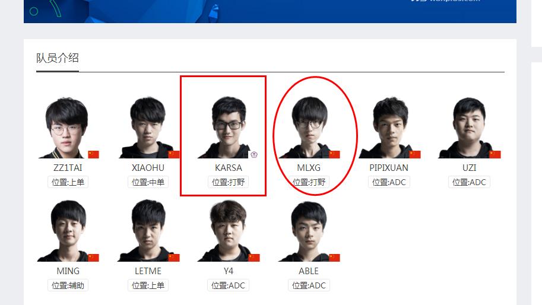
Task: Open the PIPIXUAN player portrait
Action: (x=389, y=128)
